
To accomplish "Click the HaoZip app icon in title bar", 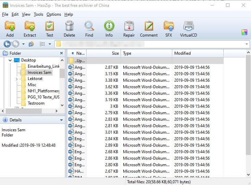I will 5,5.
